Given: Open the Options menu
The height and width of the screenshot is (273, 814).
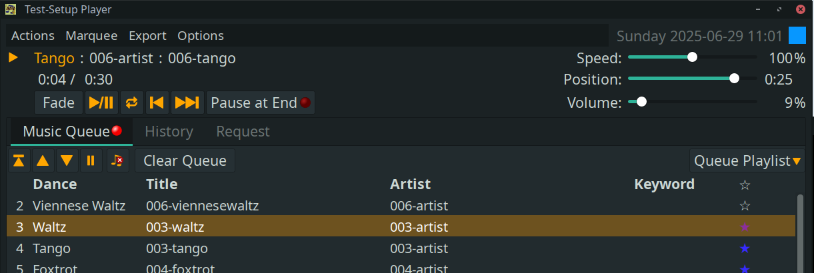Looking at the screenshot, I should [x=201, y=36].
